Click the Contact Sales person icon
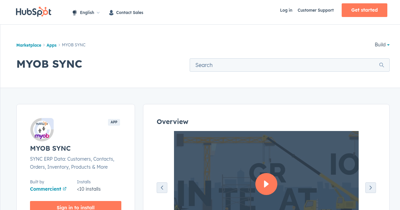 coord(111,12)
